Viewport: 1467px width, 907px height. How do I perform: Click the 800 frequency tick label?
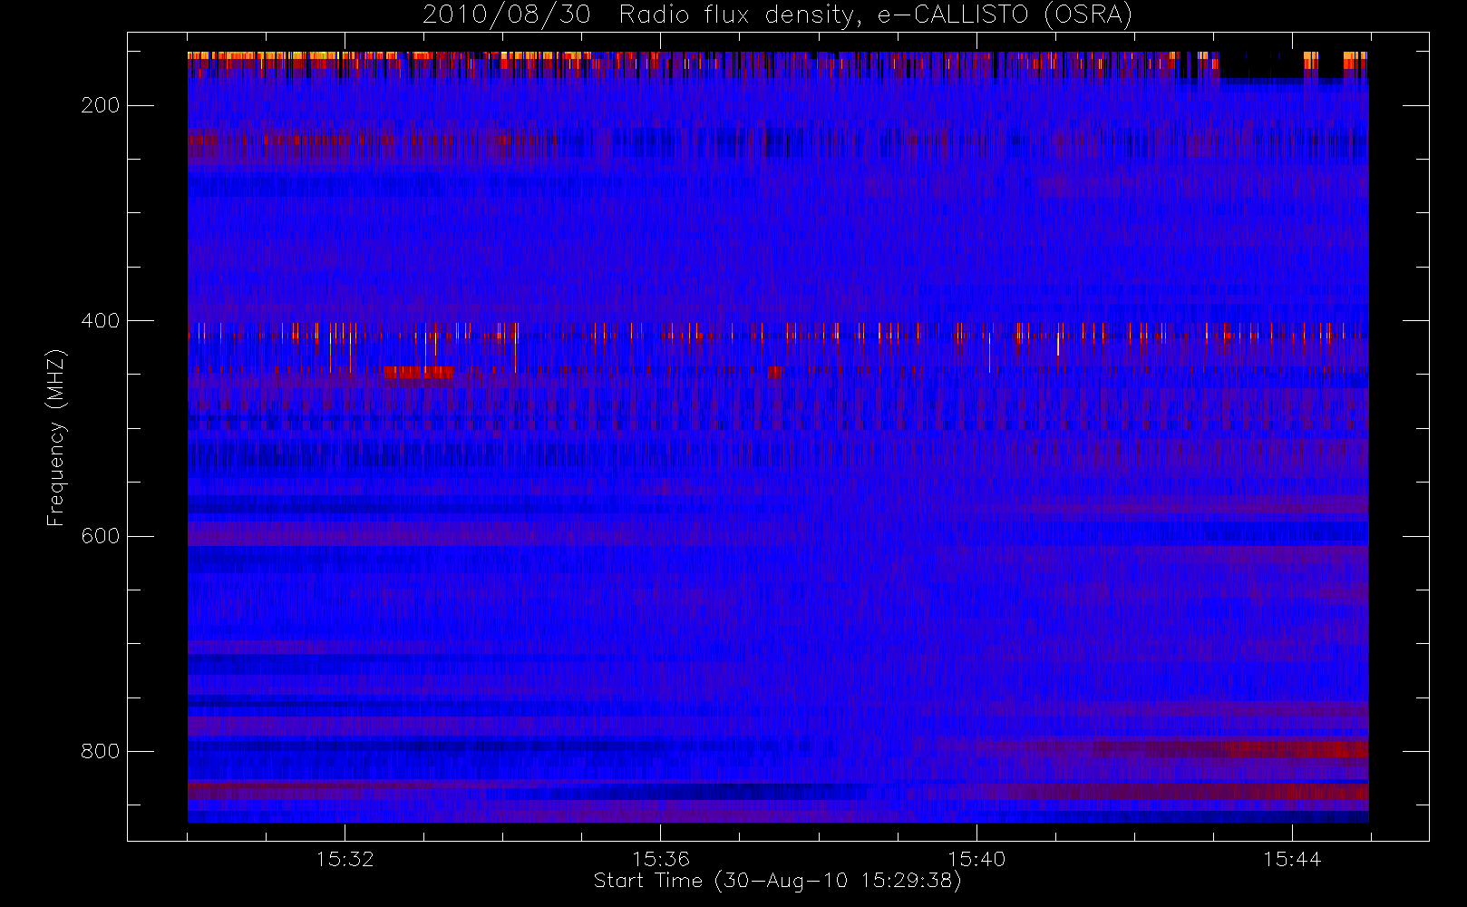coord(100,751)
